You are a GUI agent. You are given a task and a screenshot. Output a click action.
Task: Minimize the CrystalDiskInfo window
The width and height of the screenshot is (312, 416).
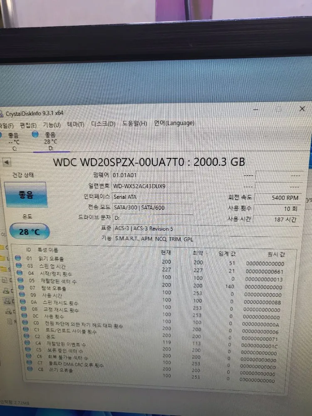(x=255, y=109)
